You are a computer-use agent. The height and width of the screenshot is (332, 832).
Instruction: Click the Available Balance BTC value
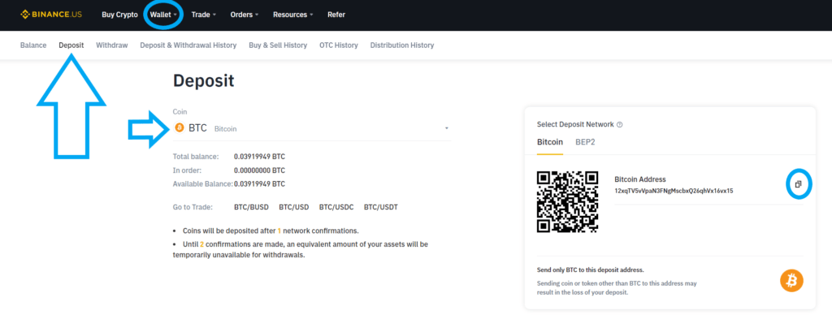point(259,184)
